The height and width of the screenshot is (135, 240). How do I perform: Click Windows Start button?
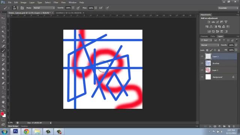point(4,132)
